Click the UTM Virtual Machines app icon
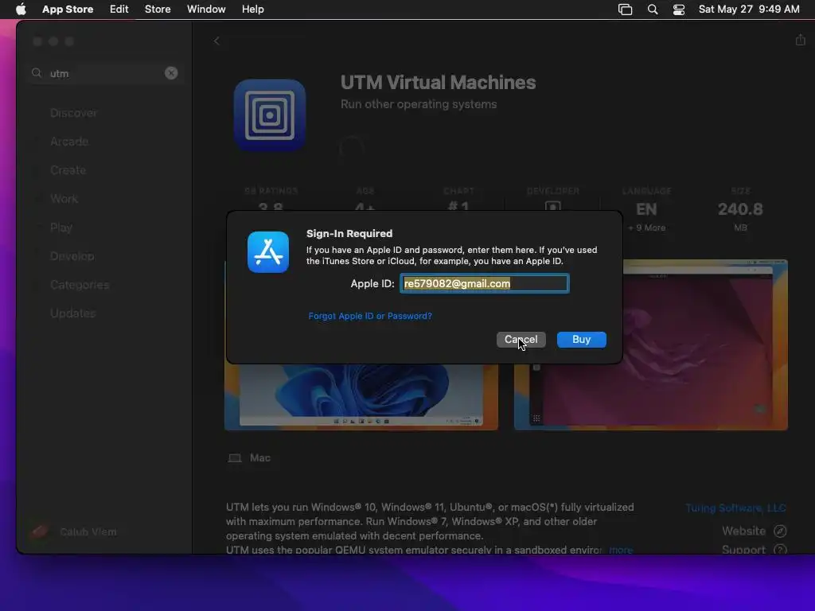The width and height of the screenshot is (815, 611). [270, 115]
